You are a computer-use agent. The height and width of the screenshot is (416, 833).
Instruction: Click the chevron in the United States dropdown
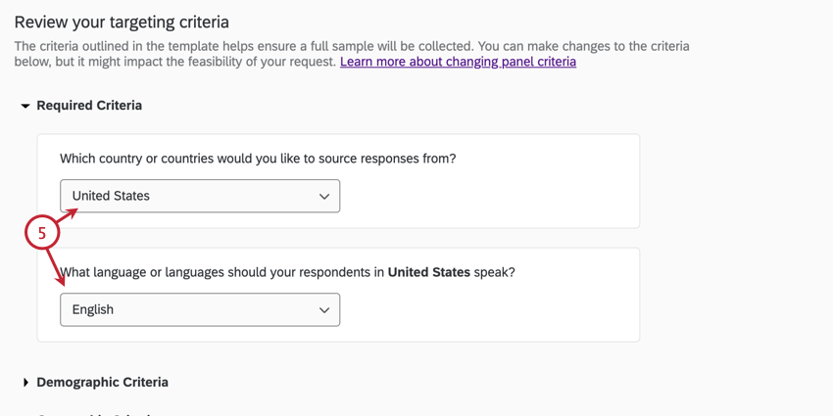click(x=324, y=197)
